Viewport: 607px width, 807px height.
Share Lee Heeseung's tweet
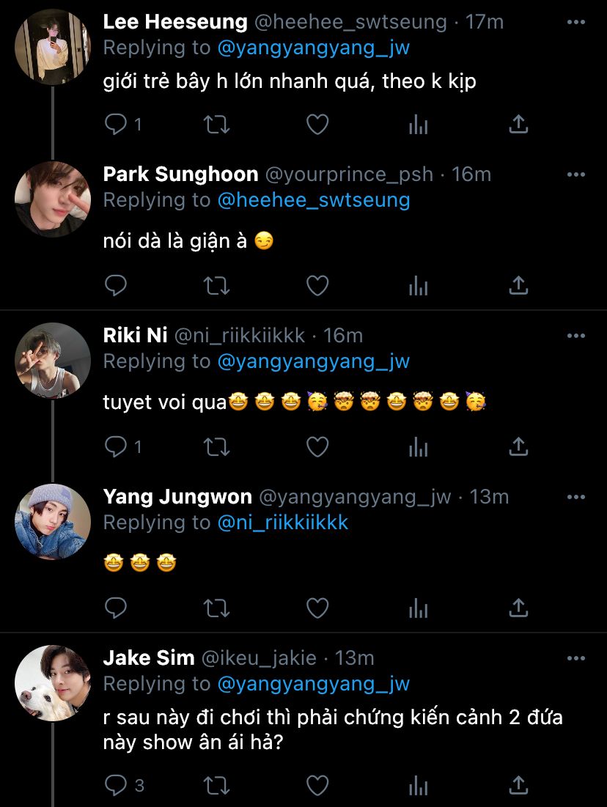click(x=518, y=125)
